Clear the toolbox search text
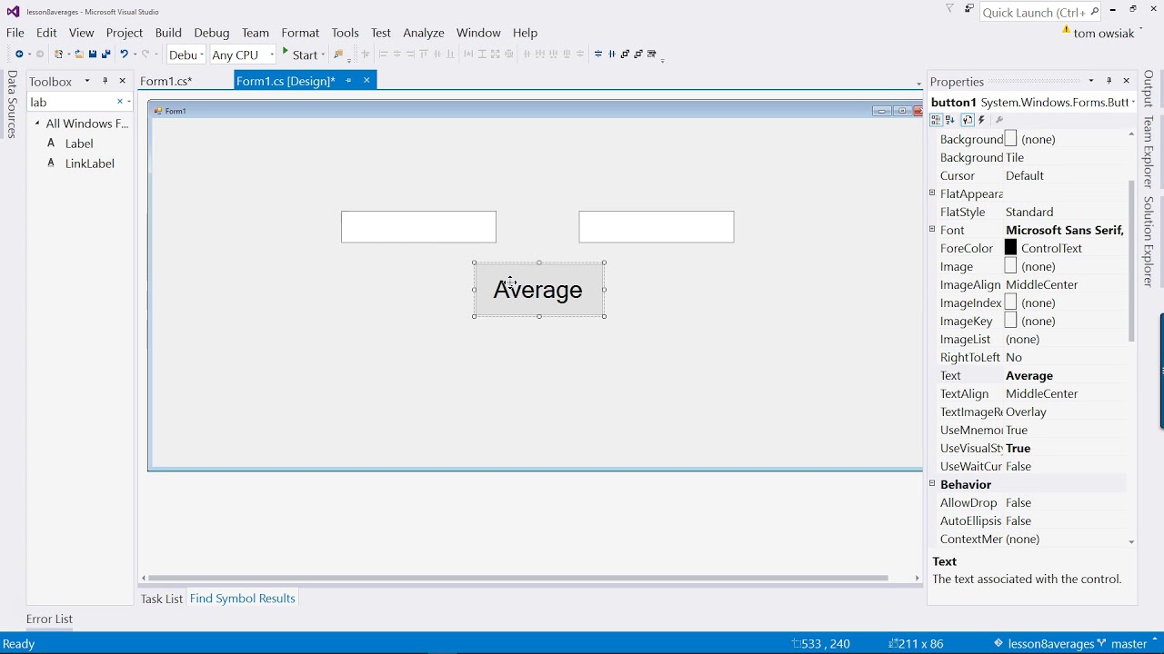The image size is (1164, 654). (119, 102)
